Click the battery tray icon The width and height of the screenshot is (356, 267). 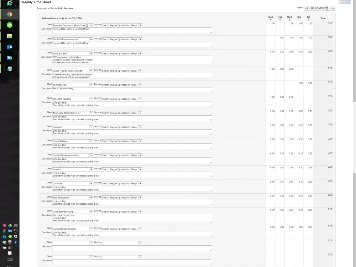pyautogui.click(x=4, y=248)
